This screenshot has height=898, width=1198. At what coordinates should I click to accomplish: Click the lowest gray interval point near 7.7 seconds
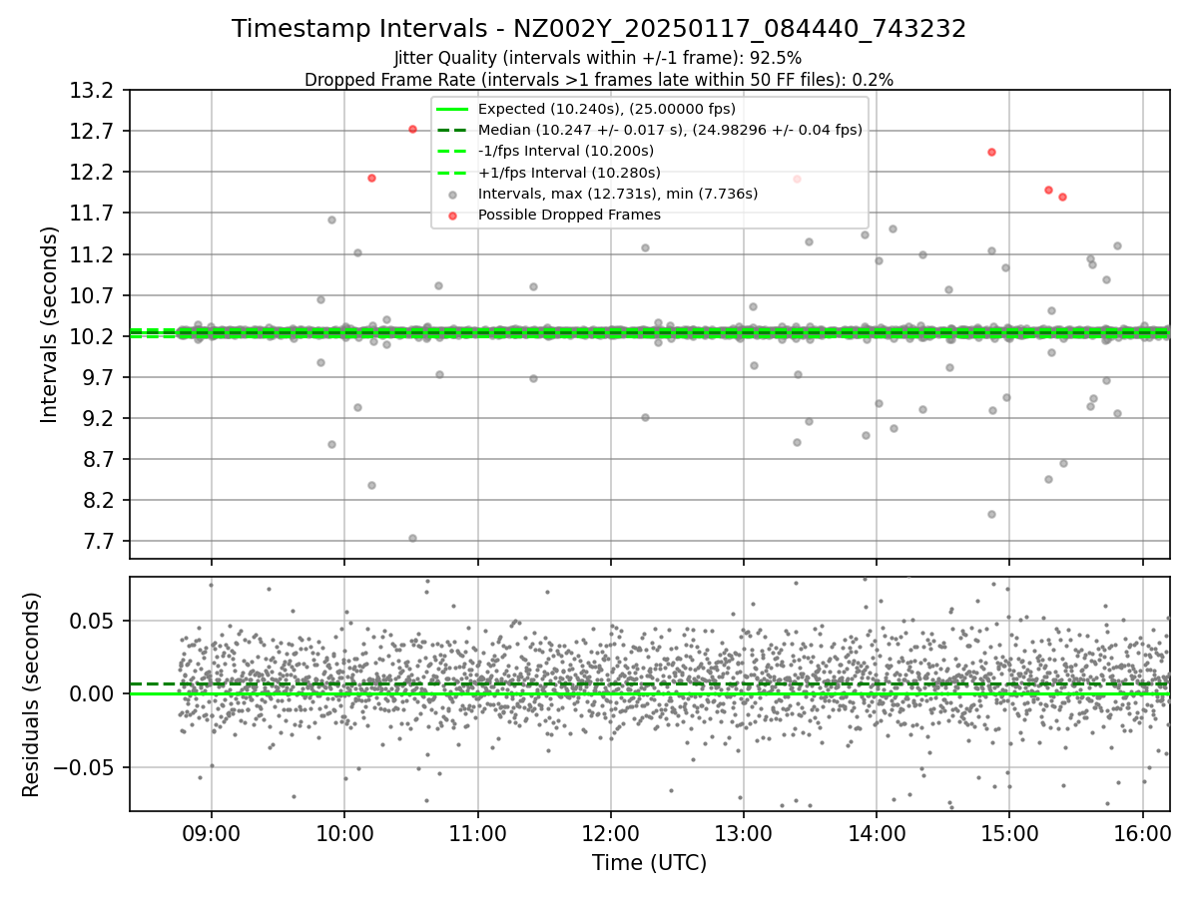[412, 538]
